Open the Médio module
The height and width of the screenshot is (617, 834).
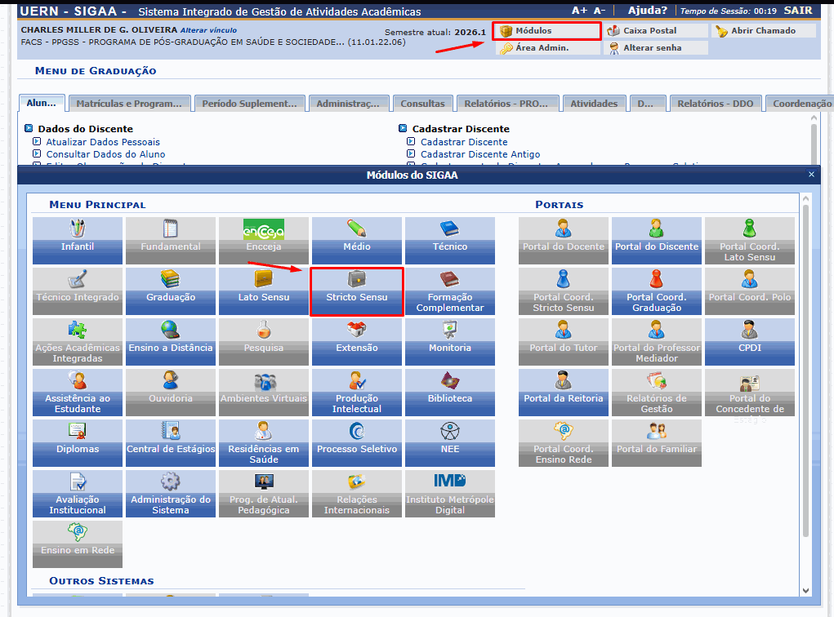(357, 240)
